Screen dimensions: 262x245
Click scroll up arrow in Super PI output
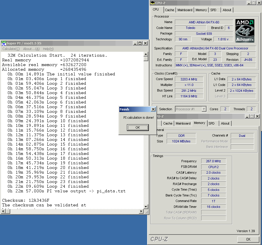146,54
